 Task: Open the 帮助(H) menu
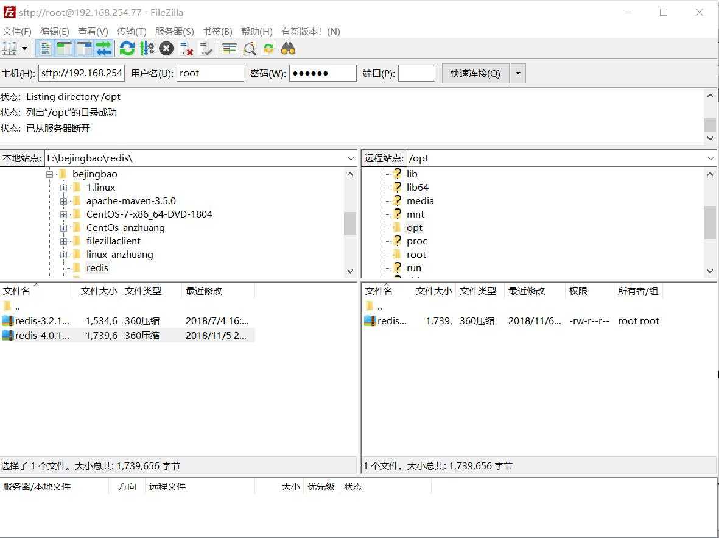pos(257,31)
